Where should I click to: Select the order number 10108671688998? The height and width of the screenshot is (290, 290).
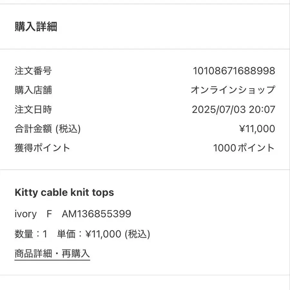click(x=234, y=71)
